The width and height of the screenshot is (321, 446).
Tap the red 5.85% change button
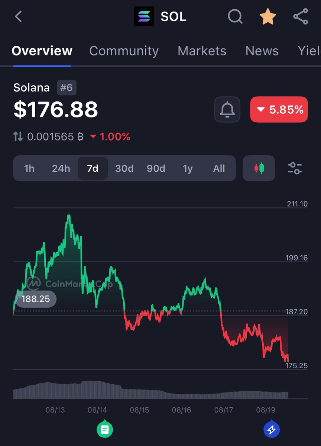pyautogui.click(x=279, y=110)
